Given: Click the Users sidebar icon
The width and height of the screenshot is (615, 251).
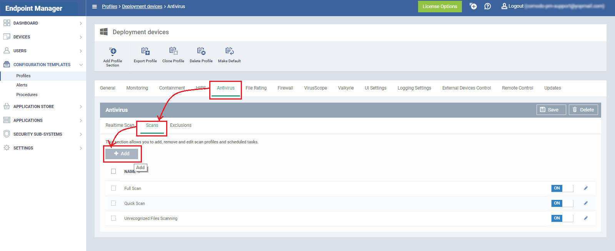Looking at the screenshot, I should click(7, 51).
